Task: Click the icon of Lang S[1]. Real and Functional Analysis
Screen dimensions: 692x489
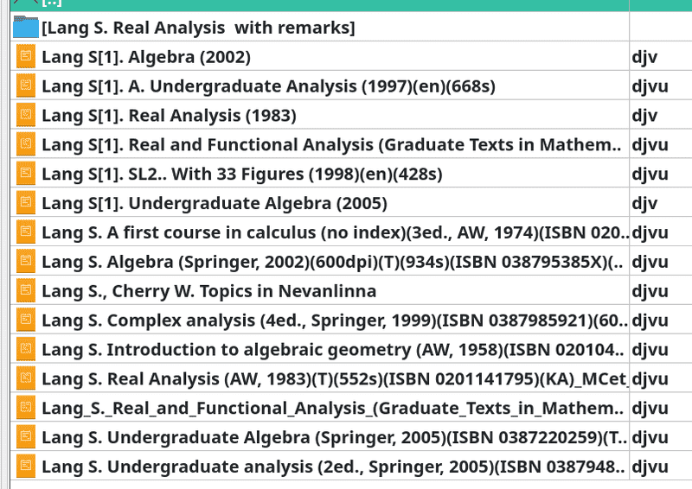Action: coord(26,144)
